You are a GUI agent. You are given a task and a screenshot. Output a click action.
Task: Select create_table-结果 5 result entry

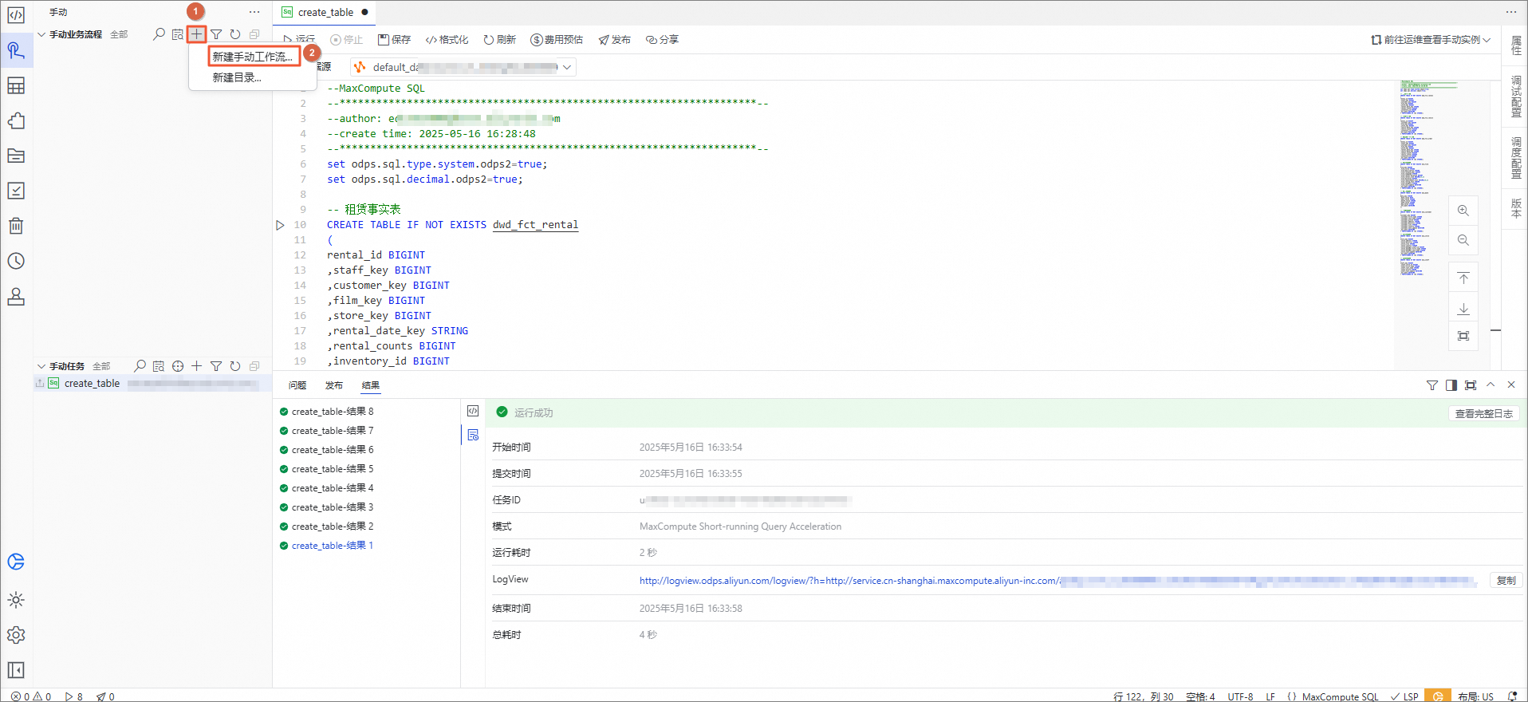pyautogui.click(x=333, y=469)
